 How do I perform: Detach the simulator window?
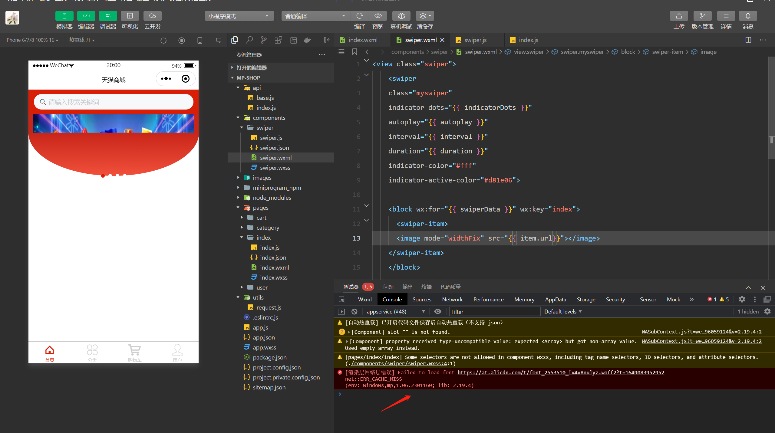pos(218,40)
